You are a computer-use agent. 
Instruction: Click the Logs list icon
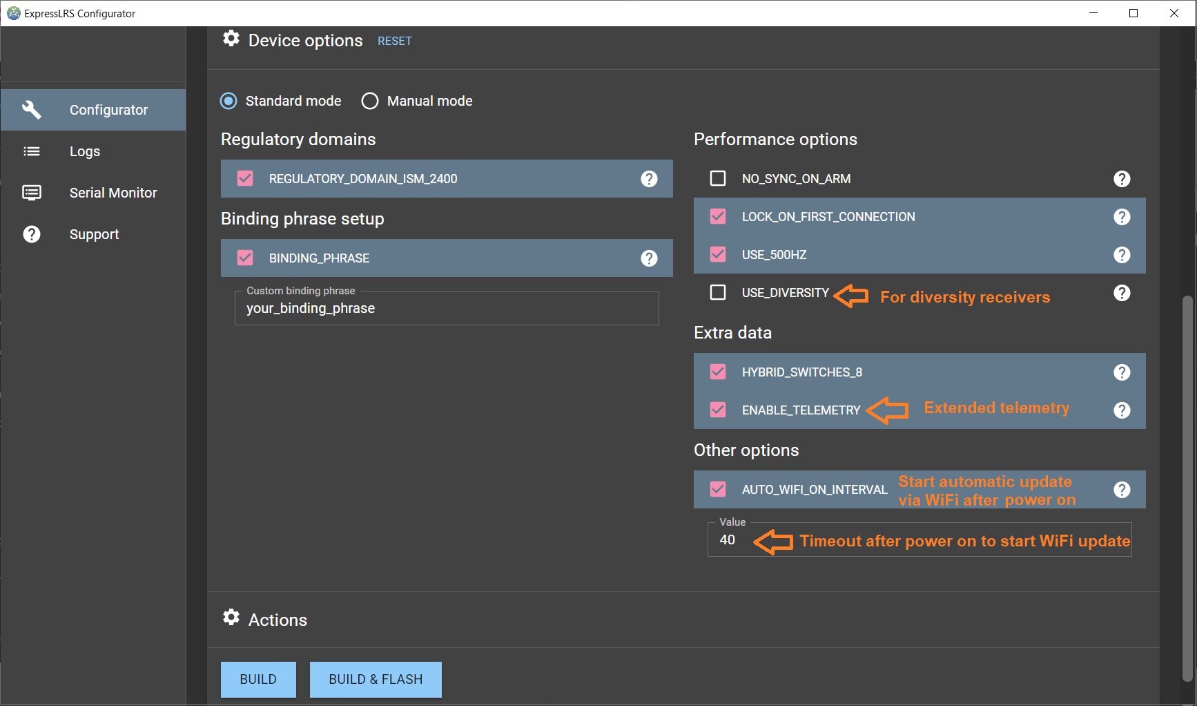[32, 151]
